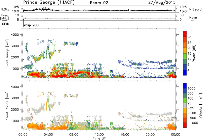
Task: Click the gray segment of the velocity colorbar
Action: tap(185, 106)
